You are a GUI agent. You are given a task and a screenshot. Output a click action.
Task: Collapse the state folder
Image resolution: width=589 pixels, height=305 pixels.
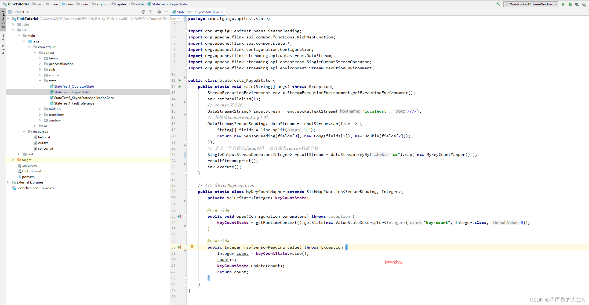tap(40, 81)
